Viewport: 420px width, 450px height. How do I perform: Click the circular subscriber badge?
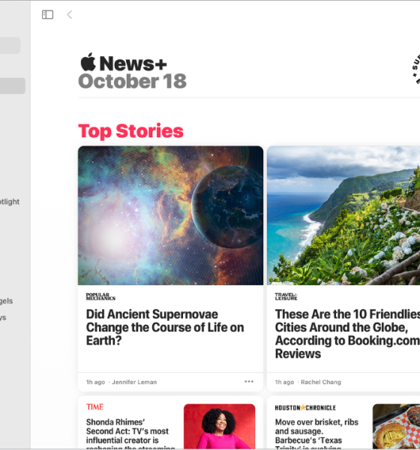[415, 69]
